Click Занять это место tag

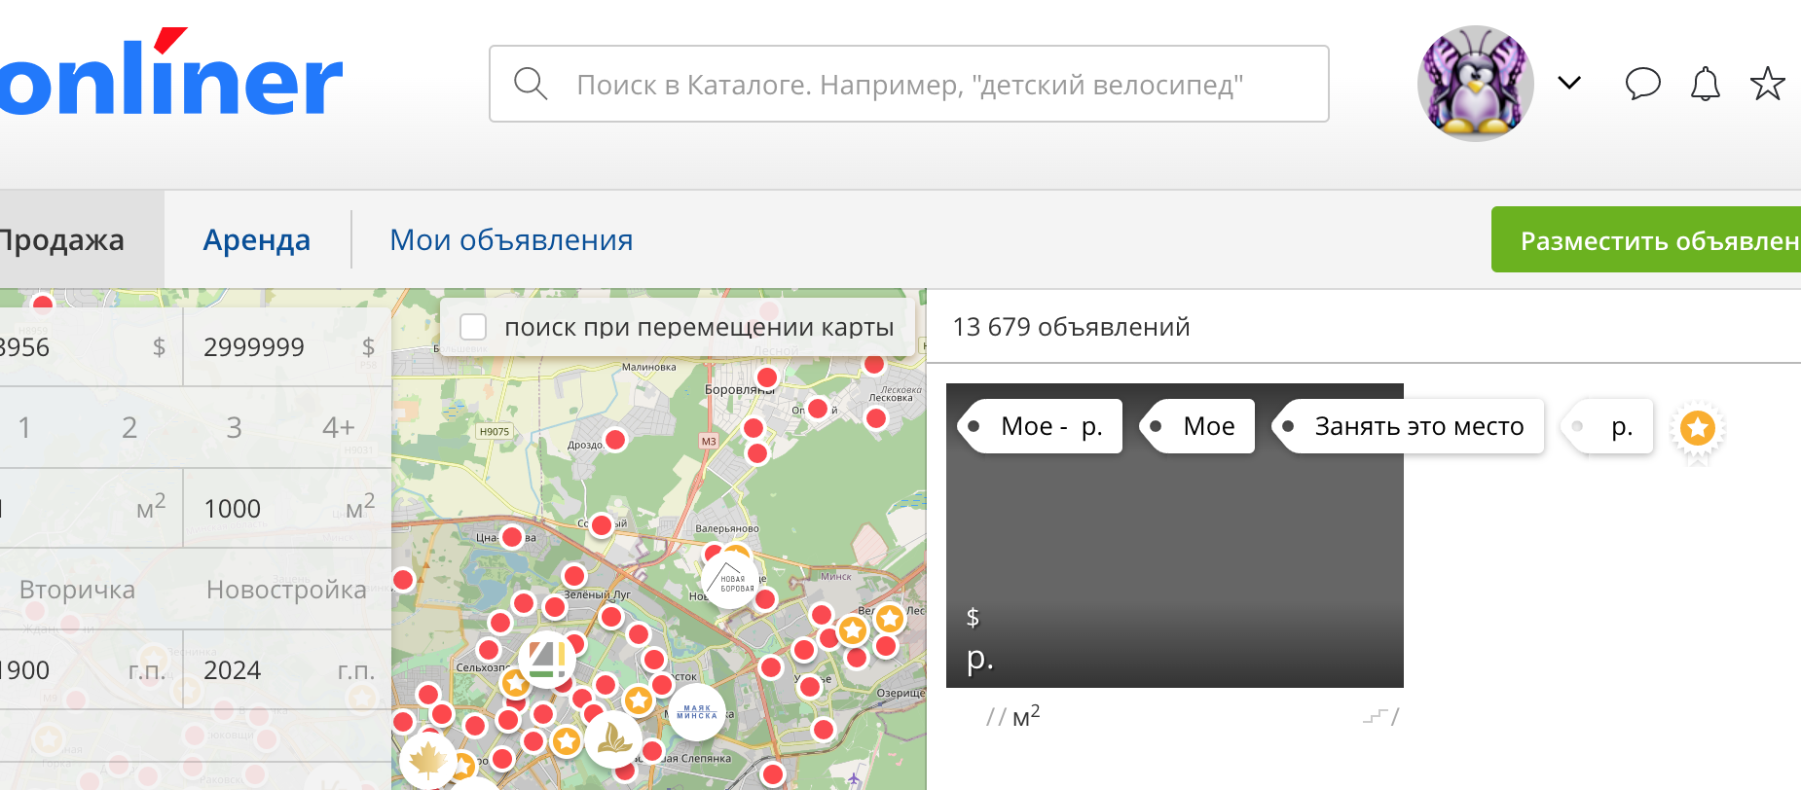(x=1408, y=426)
